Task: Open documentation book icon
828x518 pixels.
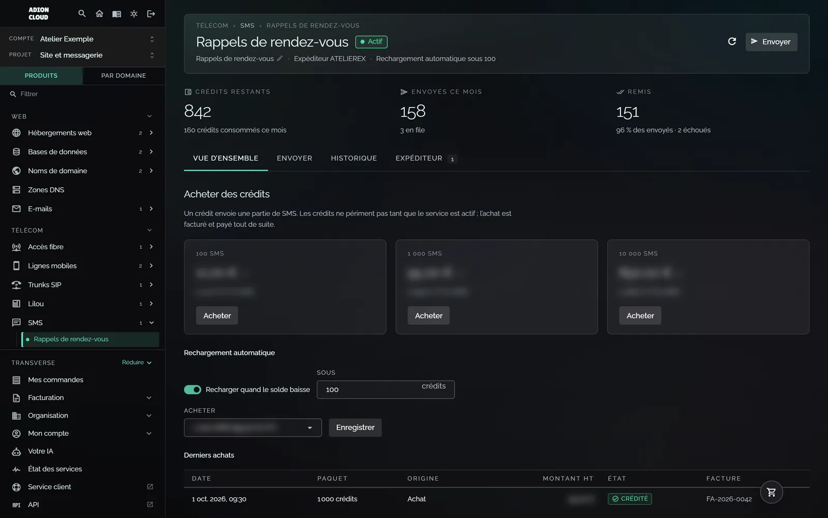Action: tap(116, 13)
